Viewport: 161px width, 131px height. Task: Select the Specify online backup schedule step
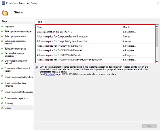pos(15,84)
